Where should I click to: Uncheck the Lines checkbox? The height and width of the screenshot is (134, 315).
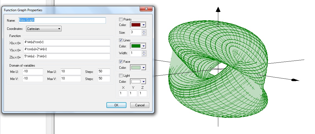tap(121, 40)
